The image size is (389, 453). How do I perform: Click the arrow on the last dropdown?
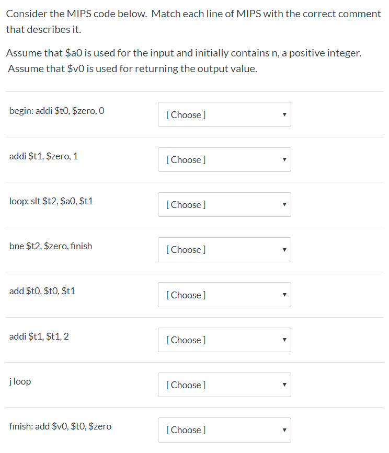[x=284, y=429]
